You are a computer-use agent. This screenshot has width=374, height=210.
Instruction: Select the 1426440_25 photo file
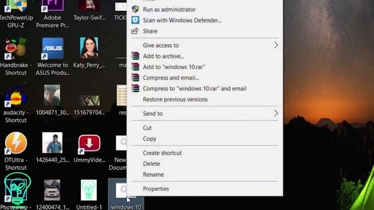tap(52, 148)
